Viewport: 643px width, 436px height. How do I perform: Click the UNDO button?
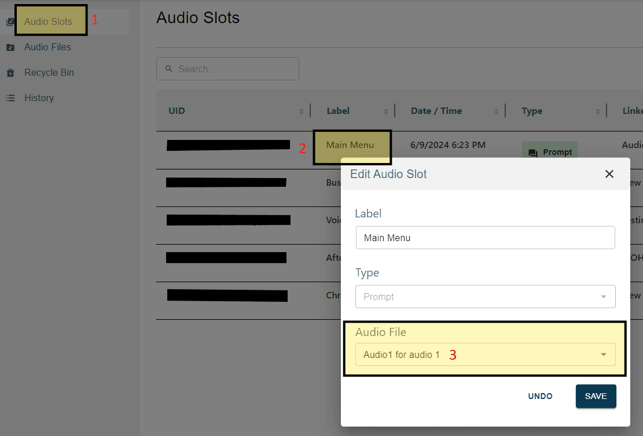point(540,396)
